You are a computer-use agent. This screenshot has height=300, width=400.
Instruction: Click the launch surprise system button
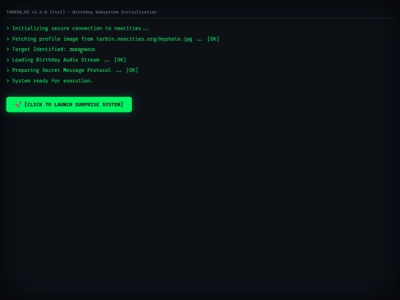click(x=69, y=104)
